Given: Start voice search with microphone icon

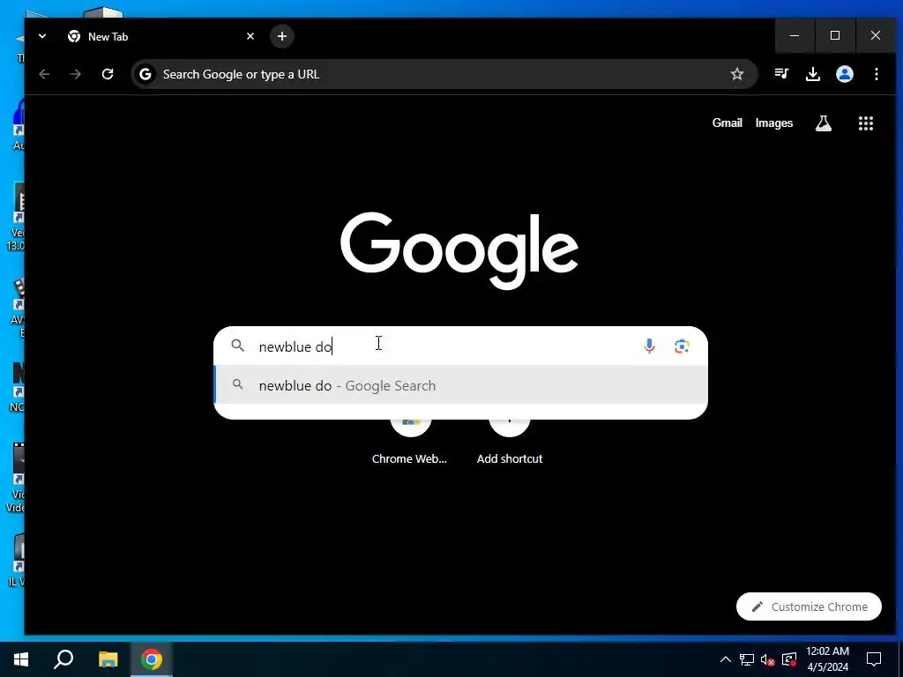Looking at the screenshot, I should pos(649,346).
